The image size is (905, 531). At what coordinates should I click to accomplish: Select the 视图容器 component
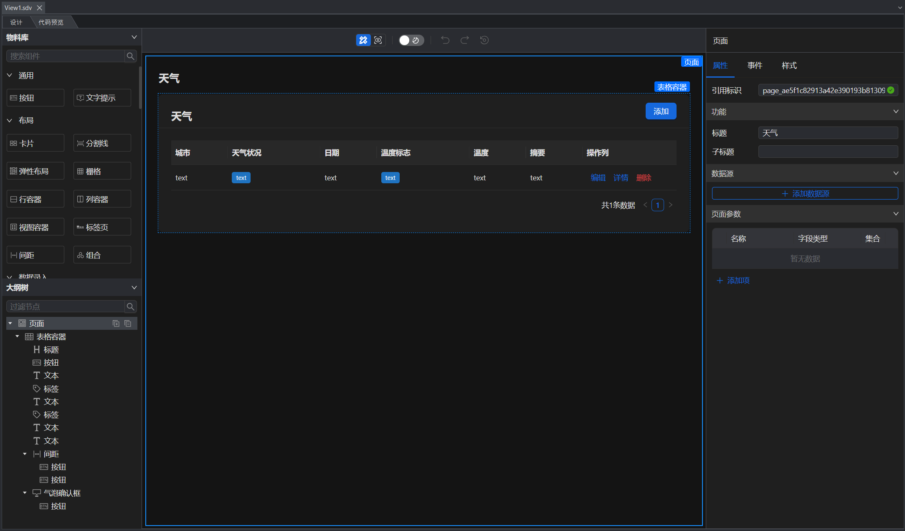pos(35,227)
